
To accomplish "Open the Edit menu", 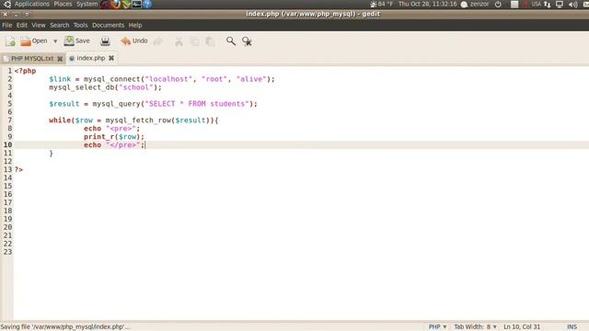I will coord(22,25).
